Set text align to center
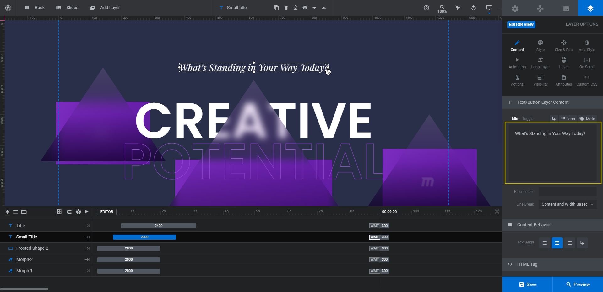The image size is (603, 292). (x=557, y=243)
